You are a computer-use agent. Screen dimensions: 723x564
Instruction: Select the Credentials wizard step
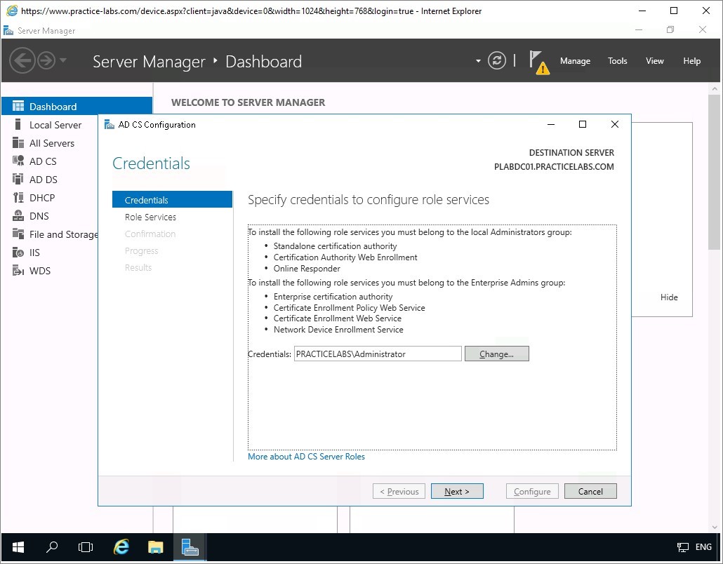(172, 199)
